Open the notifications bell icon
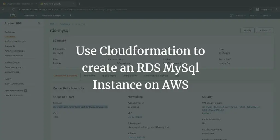The height and width of the screenshot is (140, 280). pyautogui.click(x=231, y=16)
